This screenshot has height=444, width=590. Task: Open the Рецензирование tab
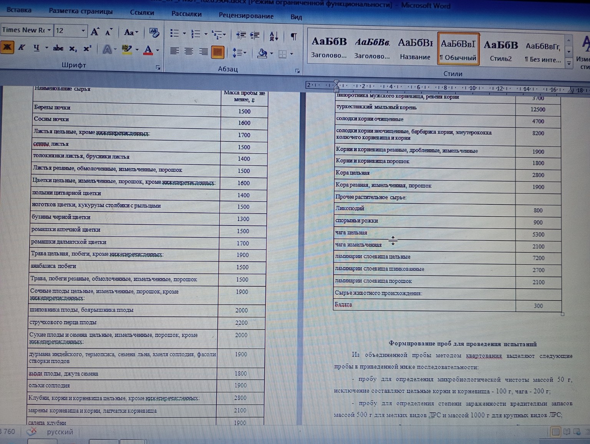[246, 16]
